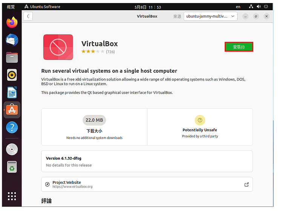Launch LibreOffice Writer from the dock
This screenshot has width=281, height=211.
pos(12,92)
